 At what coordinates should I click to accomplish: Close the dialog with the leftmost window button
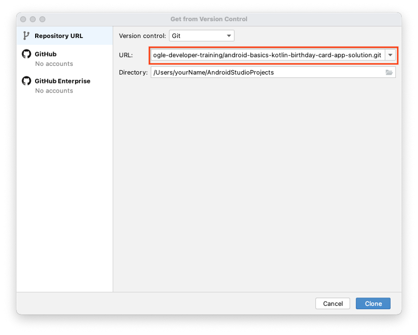[23, 19]
